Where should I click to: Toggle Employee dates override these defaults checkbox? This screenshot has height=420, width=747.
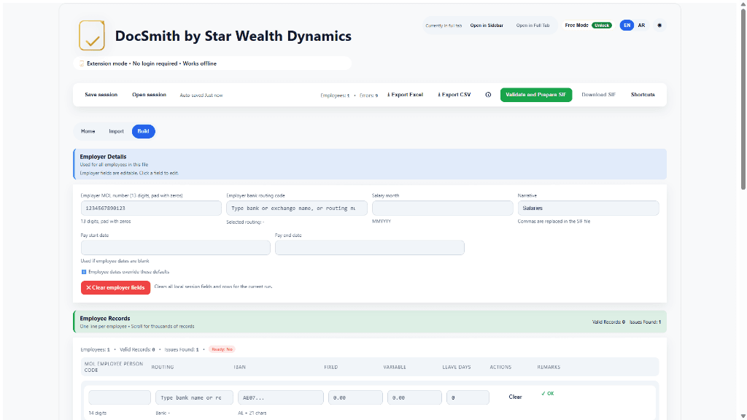point(83,272)
